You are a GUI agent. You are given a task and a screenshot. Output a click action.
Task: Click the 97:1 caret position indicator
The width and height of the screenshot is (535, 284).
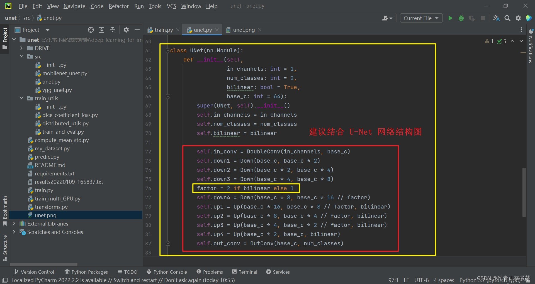[393, 280]
